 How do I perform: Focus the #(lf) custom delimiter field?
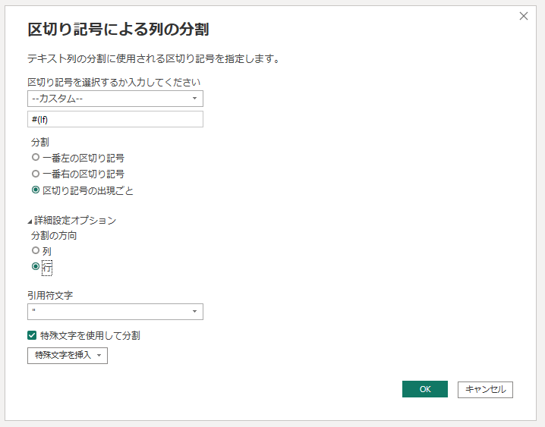tap(115, 119)
